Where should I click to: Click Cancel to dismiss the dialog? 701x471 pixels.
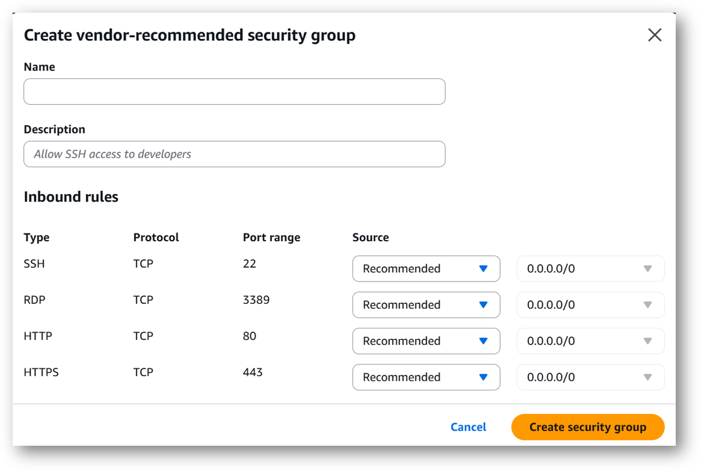[x=468, y=427]
